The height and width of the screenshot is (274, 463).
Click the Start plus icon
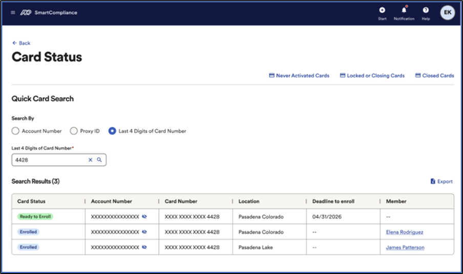(x=382, y=10)
